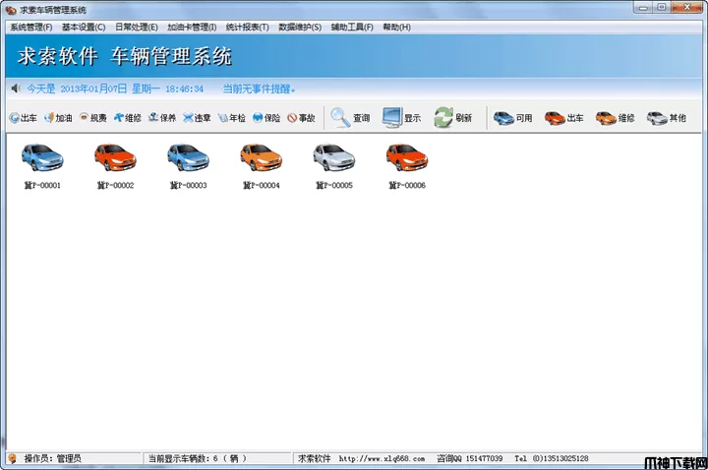This screenshot has width=708, height=470.
Task: Open the 事故 accident record tool
Action: click(x=301, y=118)
